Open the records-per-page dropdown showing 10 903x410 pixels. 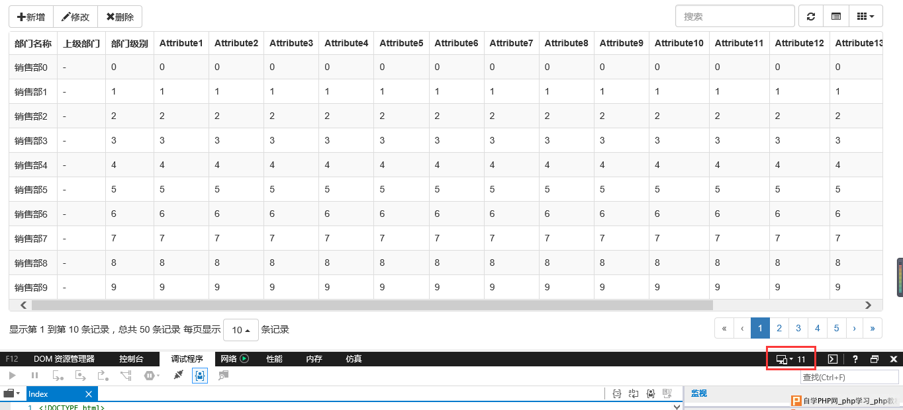click(241, 329)
